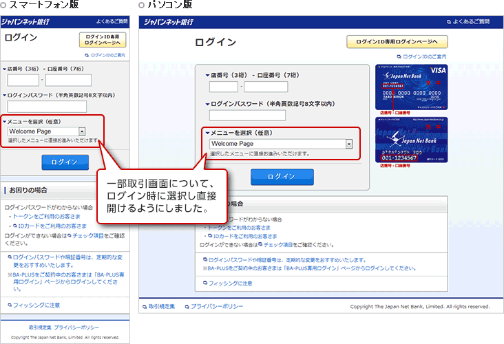Screen dimensions: 504x344
Task: Click the lower Japan Net Bank cash card image
Action: tap(410, 140)
